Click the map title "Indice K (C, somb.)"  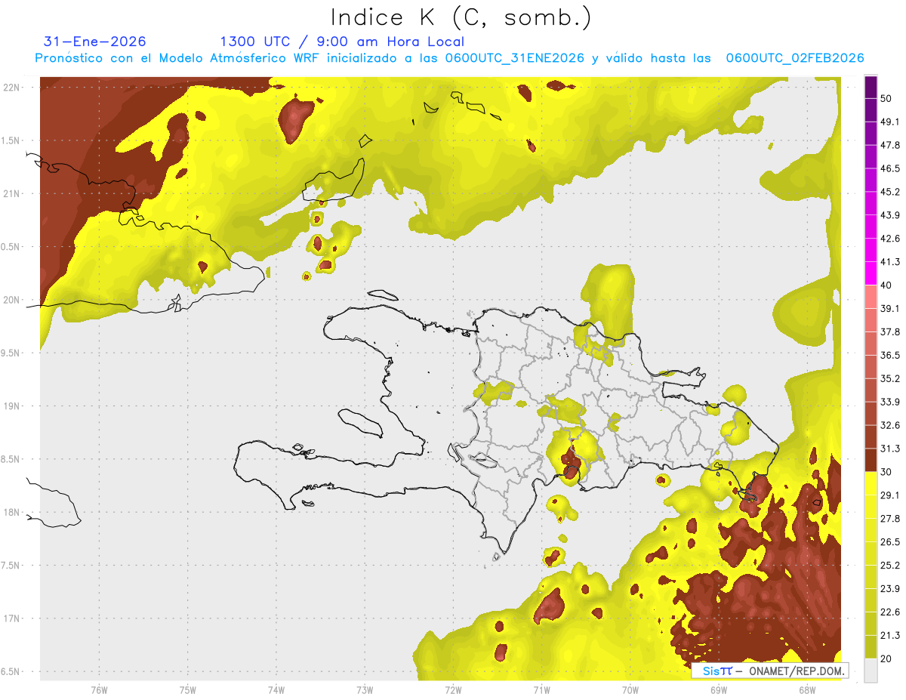(x=461, y=17)
